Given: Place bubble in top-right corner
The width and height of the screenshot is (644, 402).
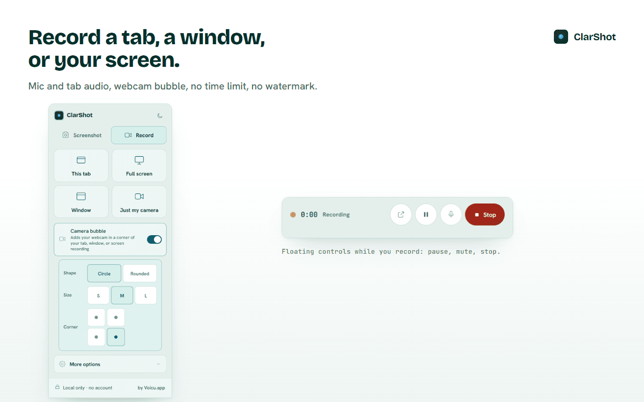Looking at the screenshot, I should click(116, 318).
